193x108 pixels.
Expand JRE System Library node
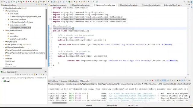pos(4,45)
